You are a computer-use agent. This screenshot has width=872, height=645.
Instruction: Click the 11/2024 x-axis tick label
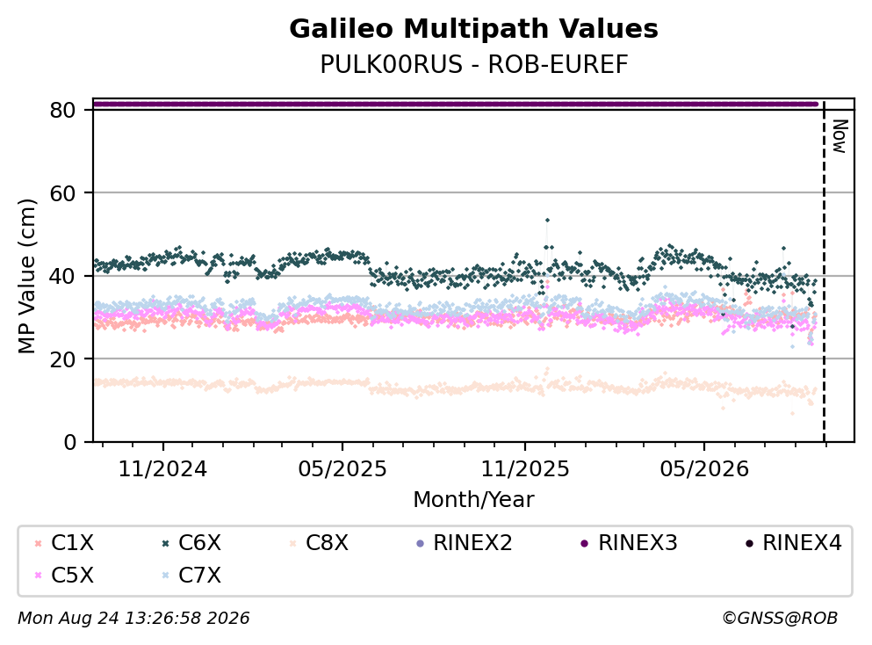(x=162, y=469)
